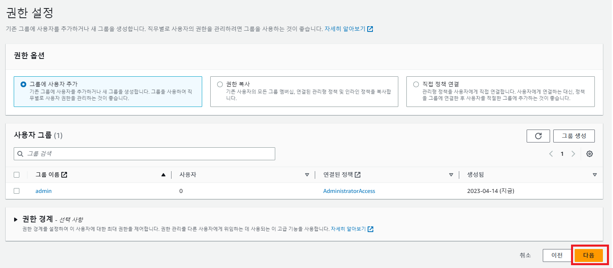Image resolution: width=613 pixels, height=268 pixels.
Task: Click the 취소 button
Action: (x=525, y=255)
